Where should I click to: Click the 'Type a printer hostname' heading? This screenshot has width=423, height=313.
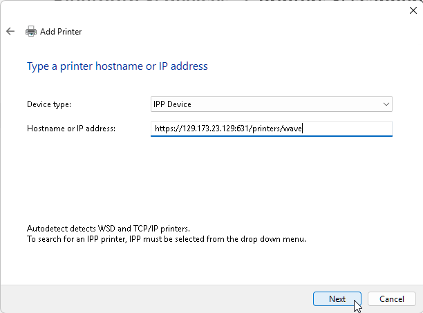117,66
